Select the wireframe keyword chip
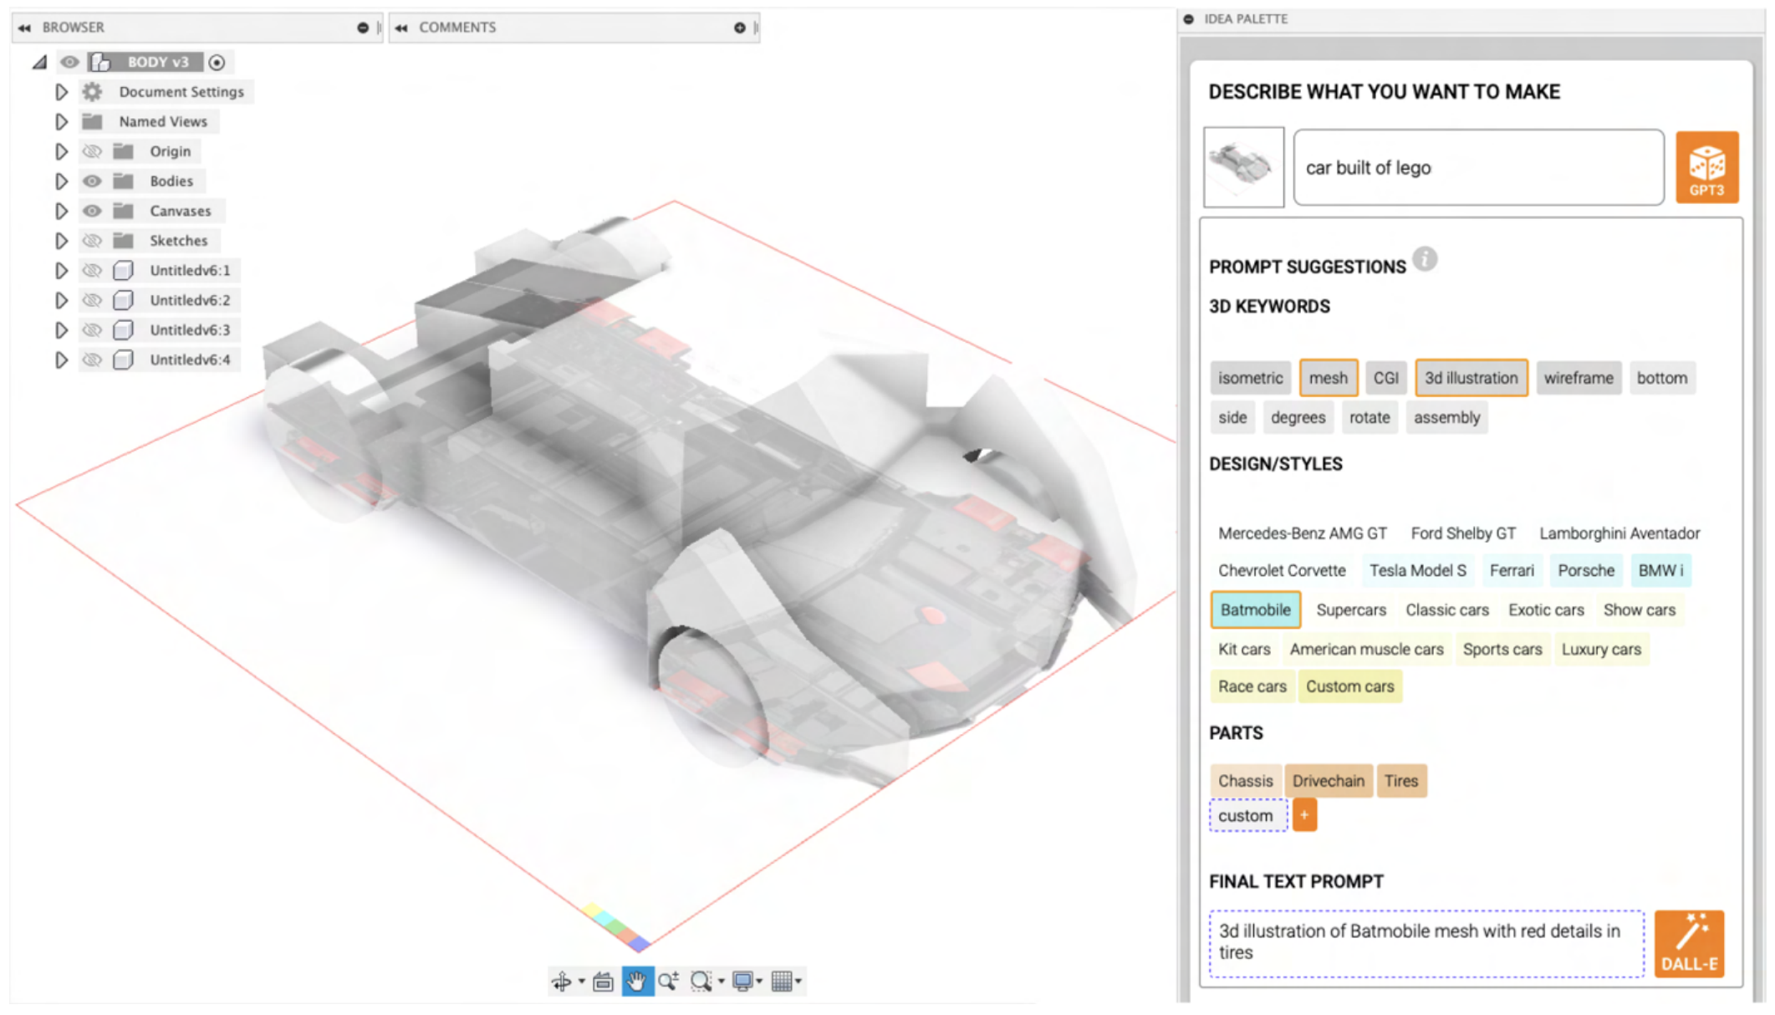The height and width of the screenshot is (1015, 1775). [x=1579, y=378]
